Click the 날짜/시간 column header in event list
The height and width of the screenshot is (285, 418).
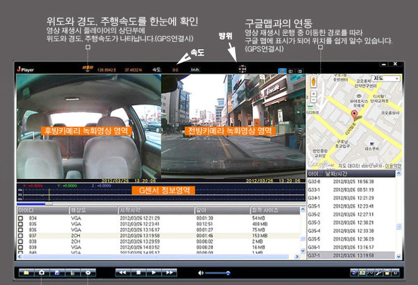tap(359, 174)
